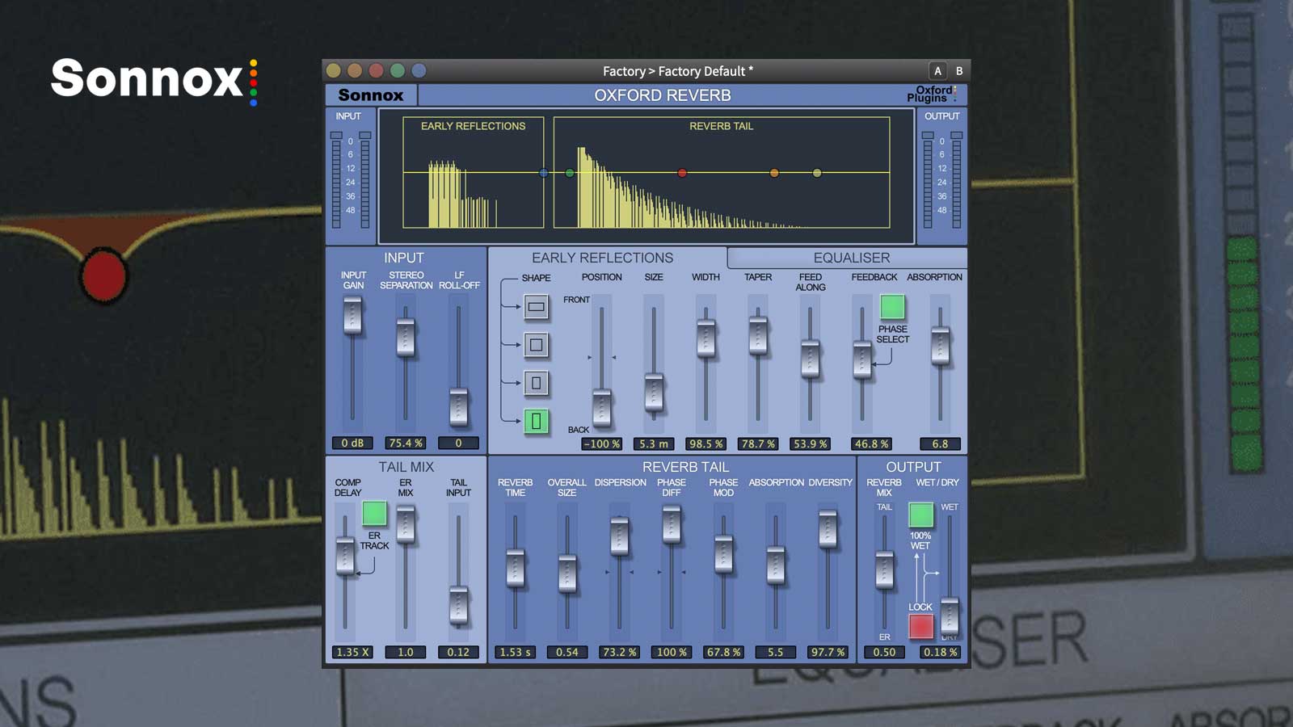Viewport: 1293px width, 727px height.
Task: Click the Position fader handle
Action: pos(602,408)
